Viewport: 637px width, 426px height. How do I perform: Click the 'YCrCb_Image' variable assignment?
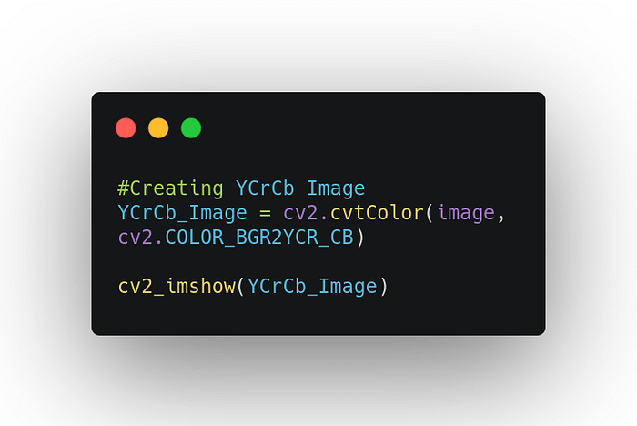pos(182,213)
